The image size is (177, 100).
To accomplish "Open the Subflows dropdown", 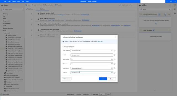I will point(30,9).
